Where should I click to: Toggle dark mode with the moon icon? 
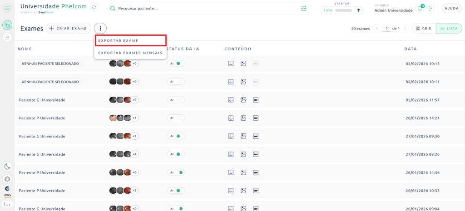coord(7,167)
